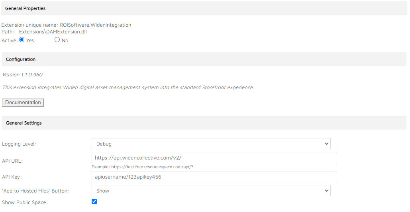Select the No radio button for Active
The image size is (410, 212).
coord(57,40)
